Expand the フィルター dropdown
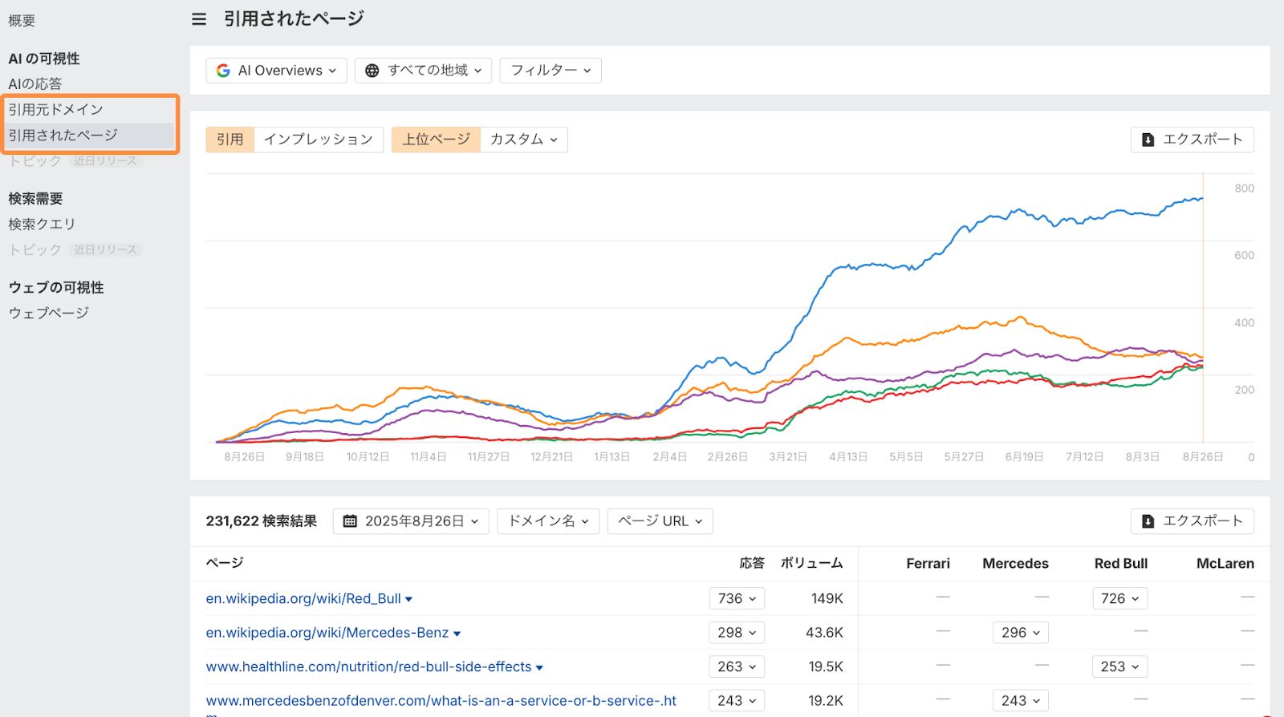The height and width of the screenshot is (717, 1284). pos(551,71)
